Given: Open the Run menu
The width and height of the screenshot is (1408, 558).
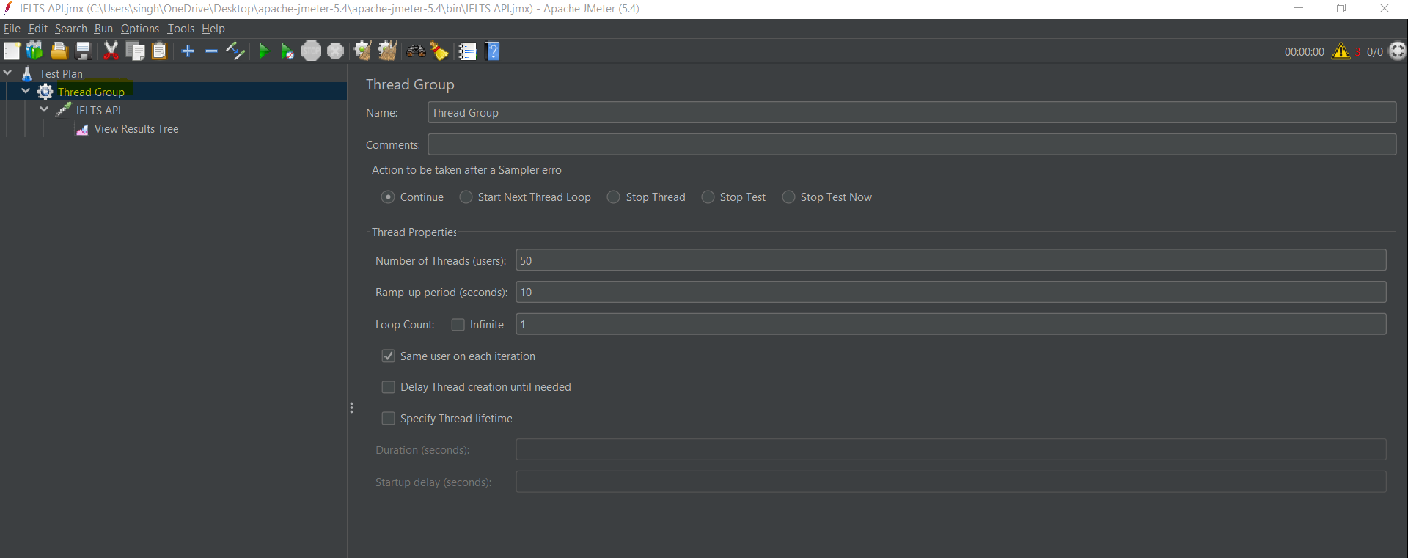Looking at the screenshot, I should pyautogui.click(x=103, y=29).
